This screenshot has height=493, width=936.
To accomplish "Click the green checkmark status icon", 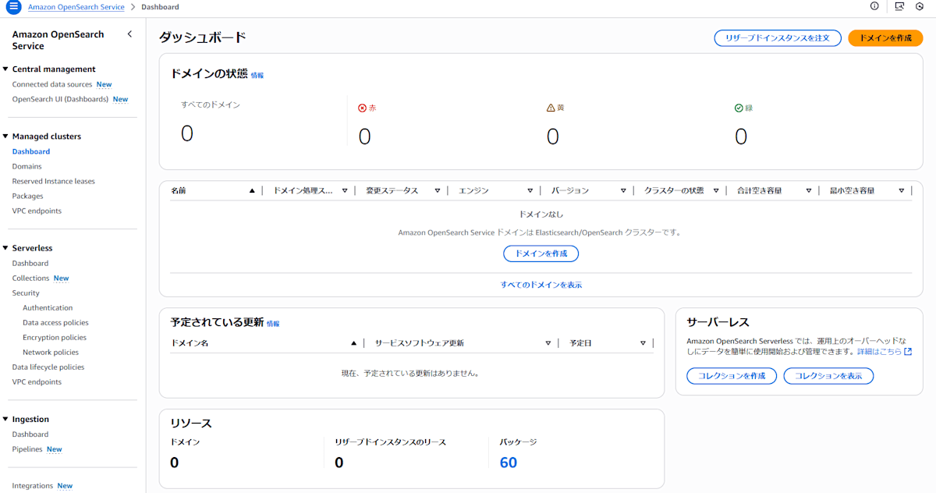I will (x=739, y=108).
